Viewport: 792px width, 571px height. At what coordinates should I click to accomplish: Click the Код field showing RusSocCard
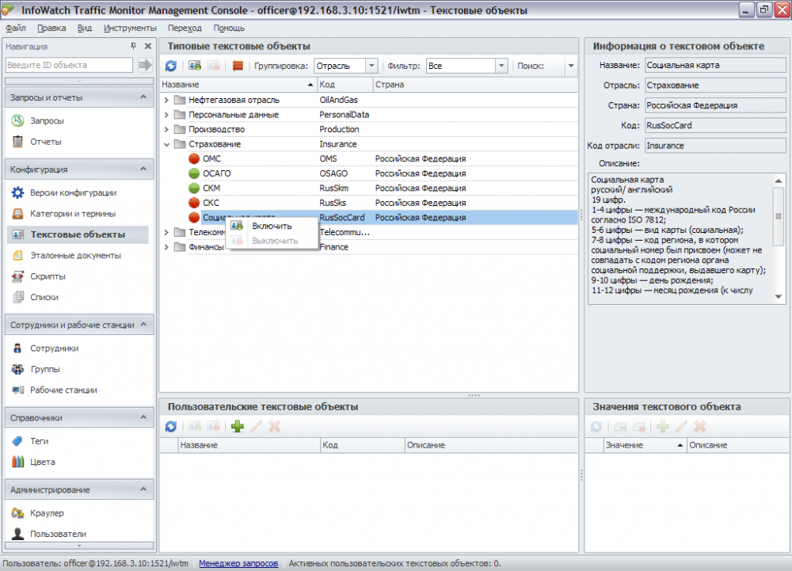point(715,125)
